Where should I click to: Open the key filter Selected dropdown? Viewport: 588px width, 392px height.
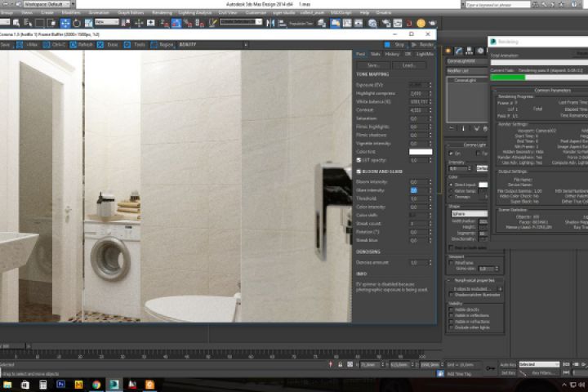(x=539, y=364)
